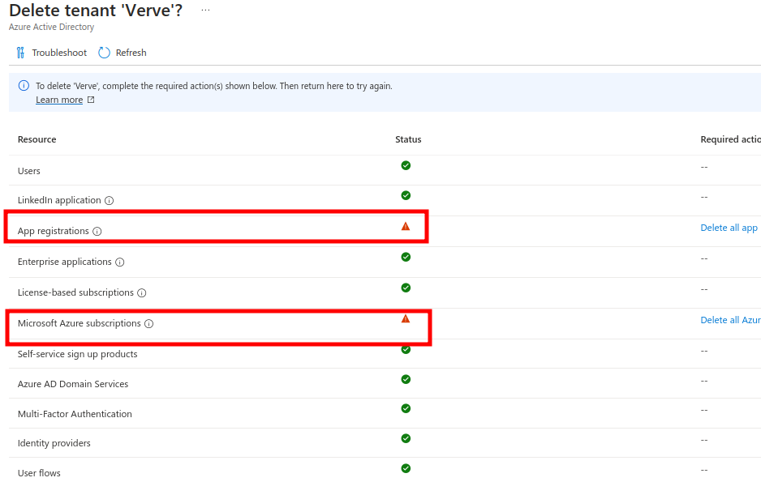
Task: Click the Delete all Azure subscriptions link
Action: (x=730, y=320)
